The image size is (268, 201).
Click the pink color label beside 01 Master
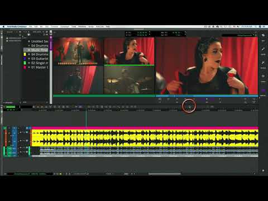[x=25, y=67]
